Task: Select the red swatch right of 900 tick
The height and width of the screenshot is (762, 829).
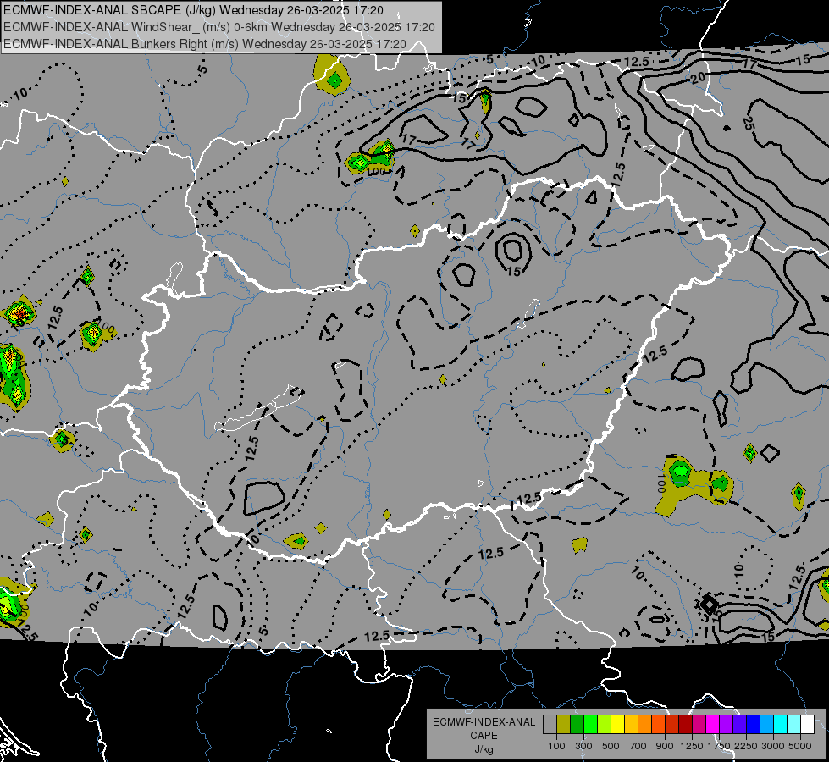Action: 672,724
